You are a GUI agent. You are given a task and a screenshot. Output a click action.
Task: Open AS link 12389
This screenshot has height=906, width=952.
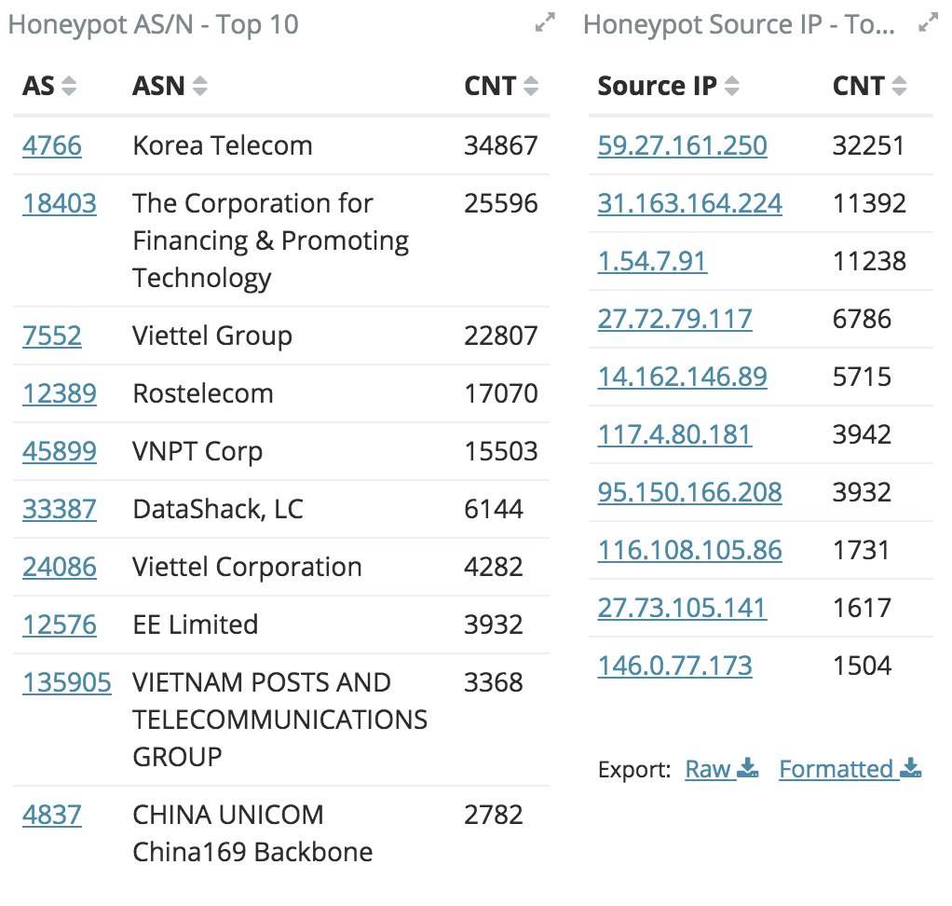[60, 393]
